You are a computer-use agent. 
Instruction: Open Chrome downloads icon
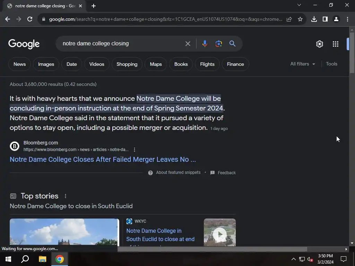[314, 19]
